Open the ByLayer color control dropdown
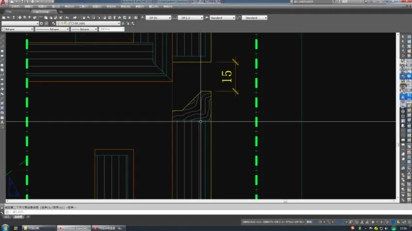412x231 pixels. pos(17,29)
